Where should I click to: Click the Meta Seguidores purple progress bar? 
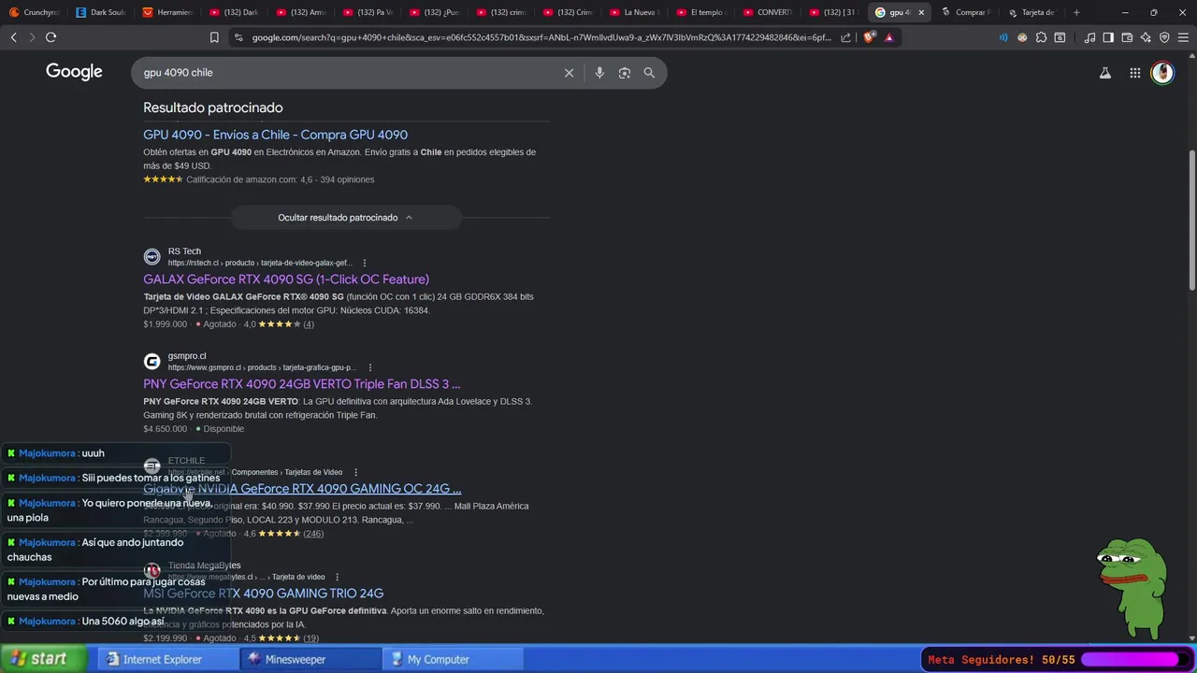1135,660
